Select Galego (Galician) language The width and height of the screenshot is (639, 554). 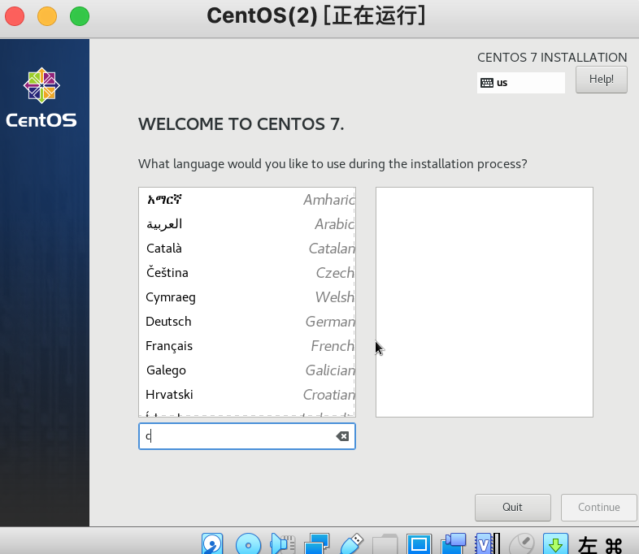pyautogui.click(x=247, y=370)
